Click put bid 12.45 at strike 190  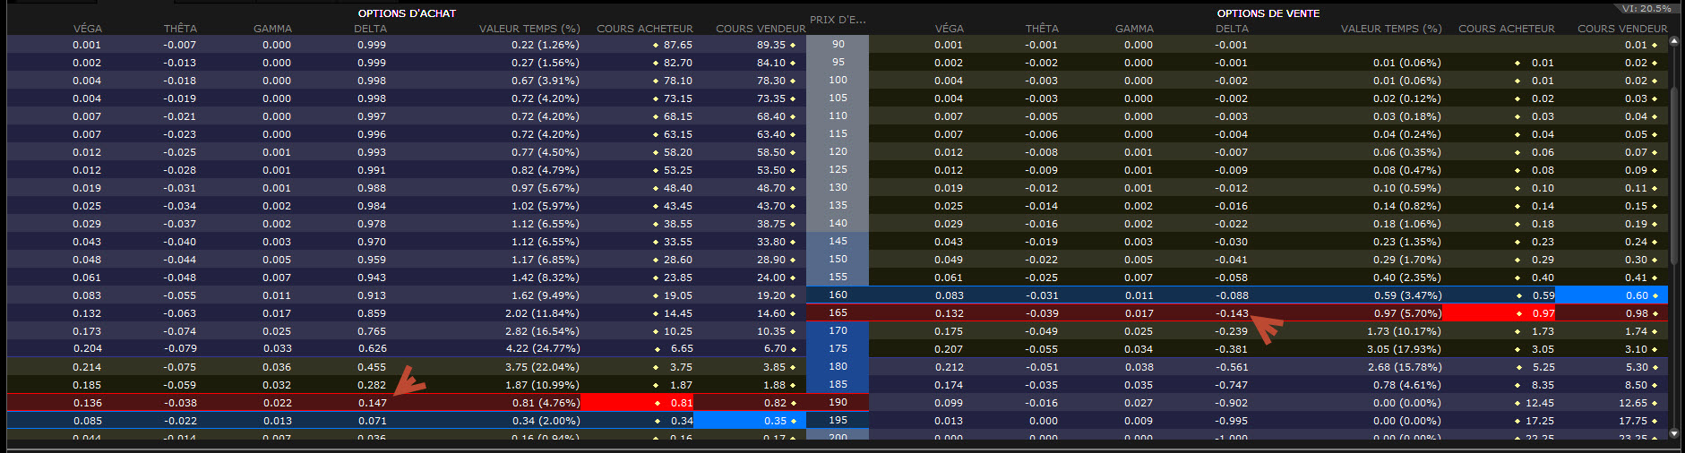pos(1540,403)
